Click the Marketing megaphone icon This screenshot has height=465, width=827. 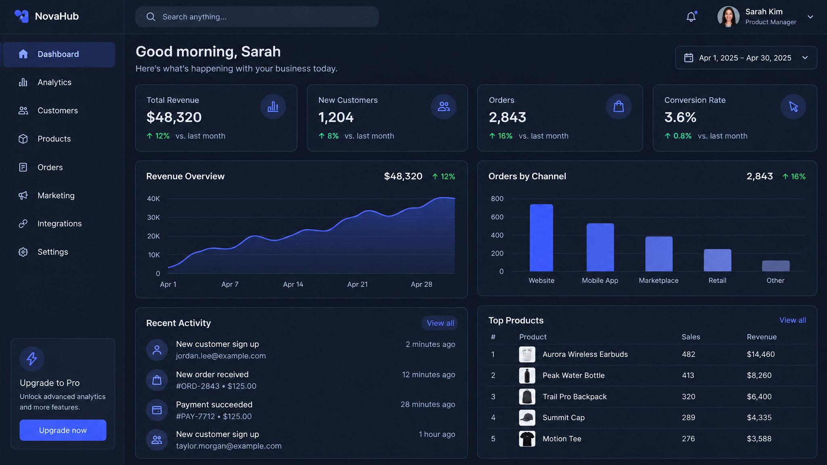pyautogui.click(x=23, y=195)
